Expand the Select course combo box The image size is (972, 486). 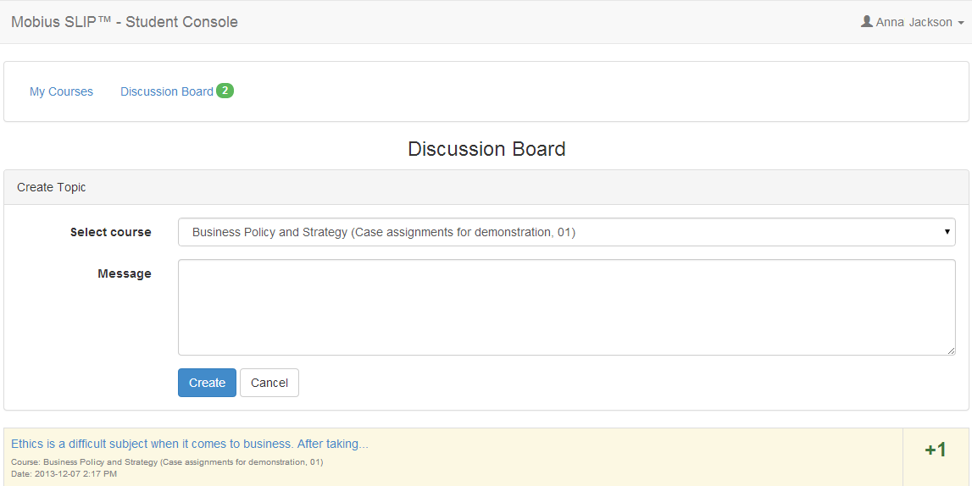[567, 232]
